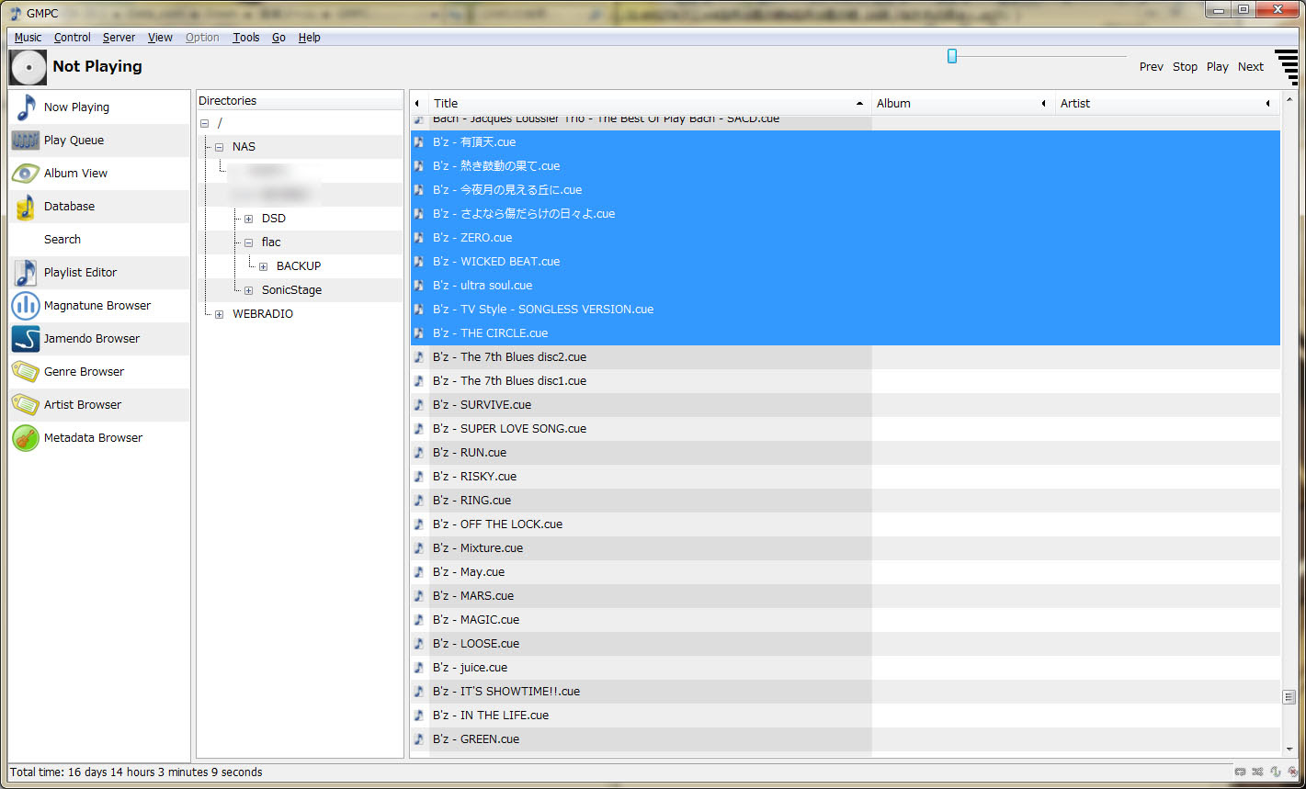The width and height of the screenshot is (1306, 789).
Task: Select row B'z - The 7th Blues disc2.cue
Action: tap(846, 357)
